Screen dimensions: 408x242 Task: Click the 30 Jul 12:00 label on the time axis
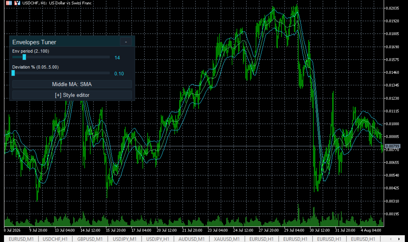click(320, 230)
